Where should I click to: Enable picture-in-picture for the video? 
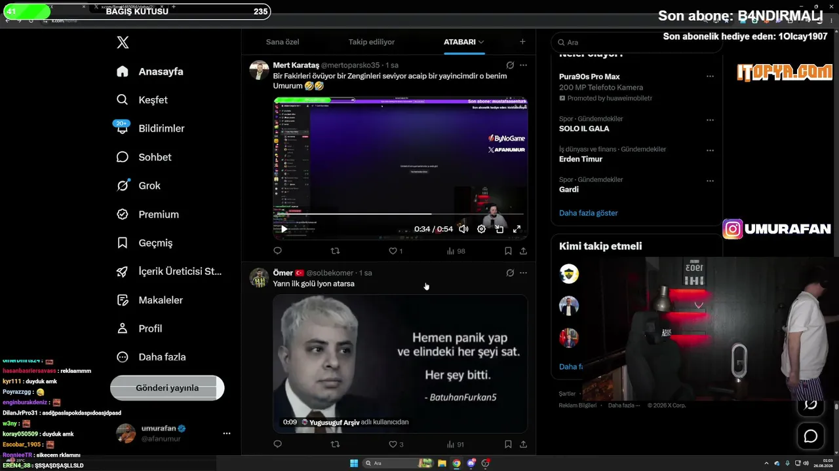coord(499,229)
